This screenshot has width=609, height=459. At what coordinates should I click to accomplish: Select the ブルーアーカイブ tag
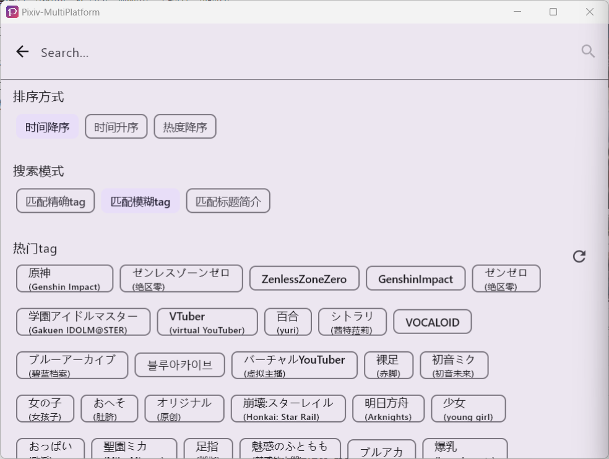[72, 366]
